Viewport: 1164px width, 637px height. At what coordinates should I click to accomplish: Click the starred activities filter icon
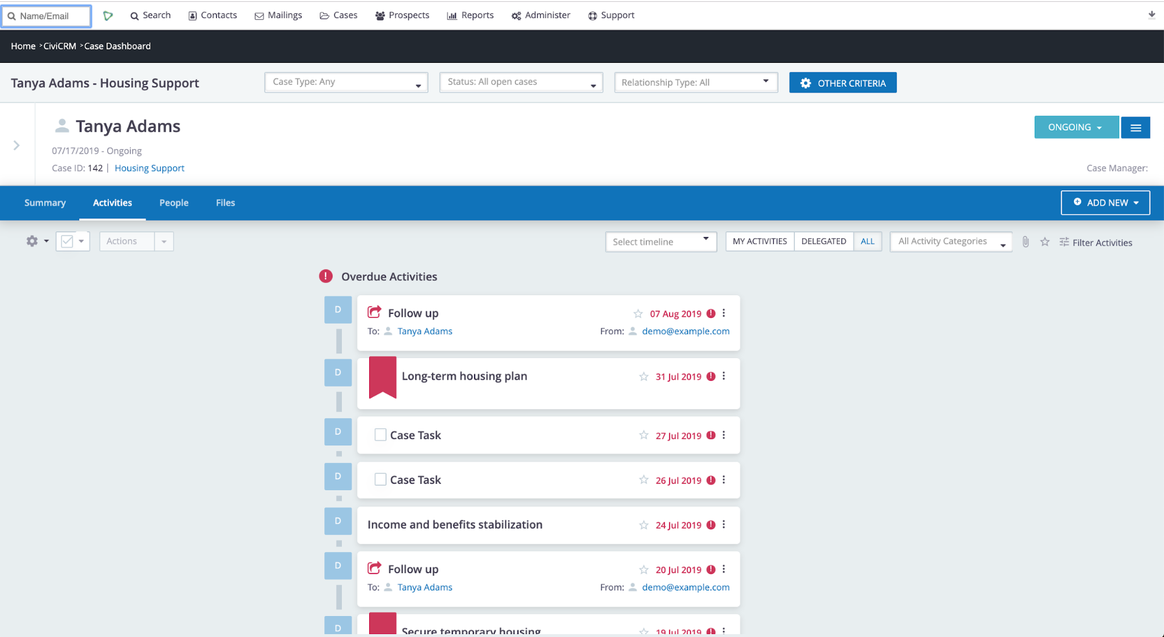(x=1045, y=242)
